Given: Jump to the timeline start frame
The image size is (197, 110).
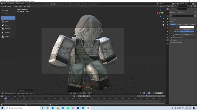Looking at the screenshot, I should 79,96.
